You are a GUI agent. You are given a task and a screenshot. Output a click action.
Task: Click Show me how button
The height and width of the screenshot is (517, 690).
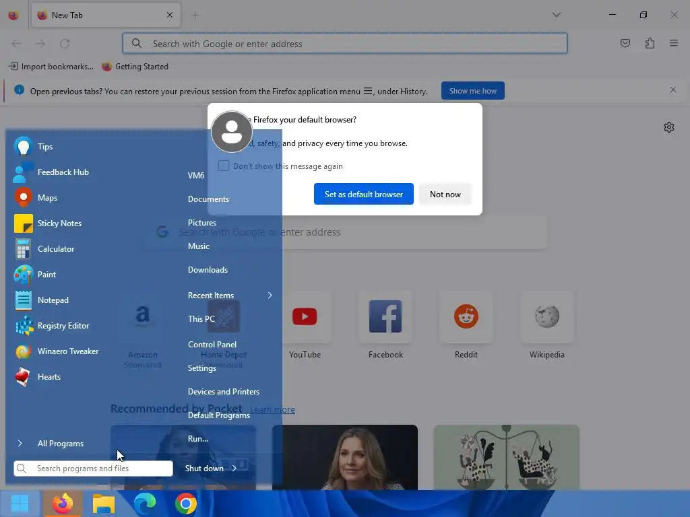tap(472, 91)
